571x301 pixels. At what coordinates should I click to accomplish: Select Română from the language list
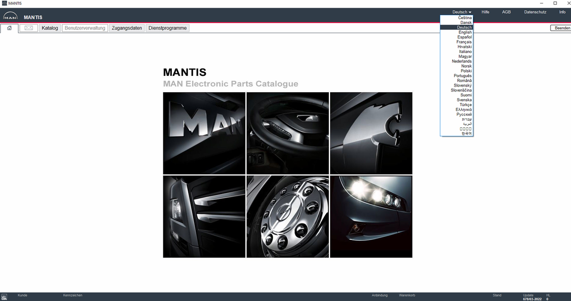pos(457,81)
